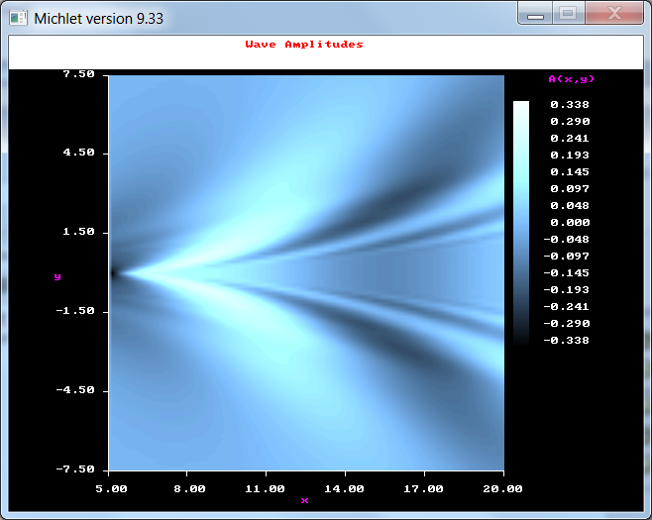Maximize the Michlet window
Viewport: 652px width, 520px height.
click(568, 15)
